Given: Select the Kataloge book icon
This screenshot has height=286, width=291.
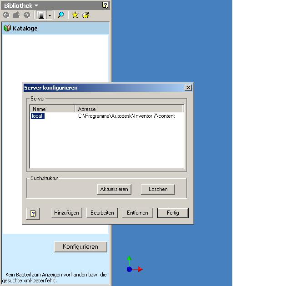Looking at the screenshot, I should point(7,28).
